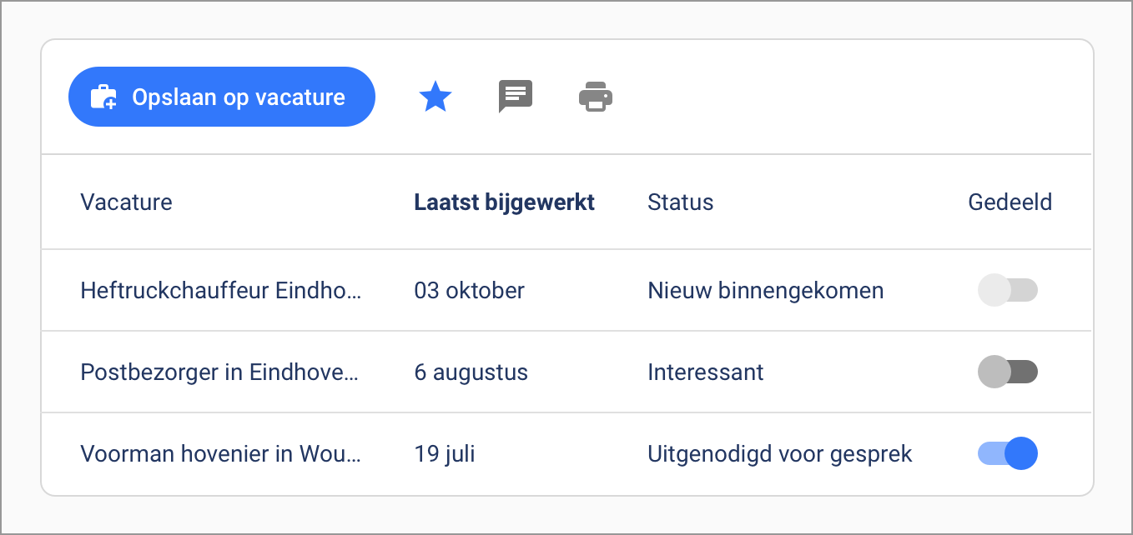Image resolution: width=1133 pixels, height=535 pixels.
Task: Toggle Gedeeld switch for Heftruckchauffeur row
Action: [1007, 291]
